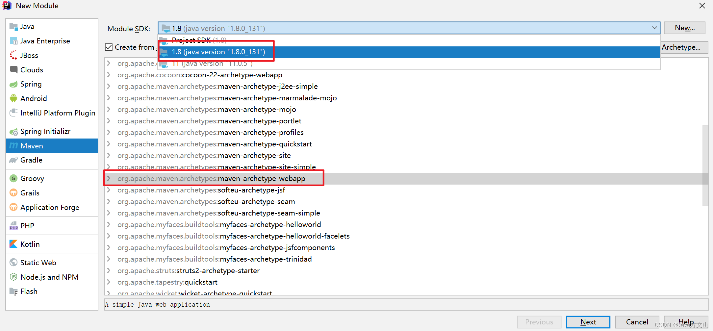
Task: Click the Node.js and NPM icon
Action: click(x=13, y=277)
